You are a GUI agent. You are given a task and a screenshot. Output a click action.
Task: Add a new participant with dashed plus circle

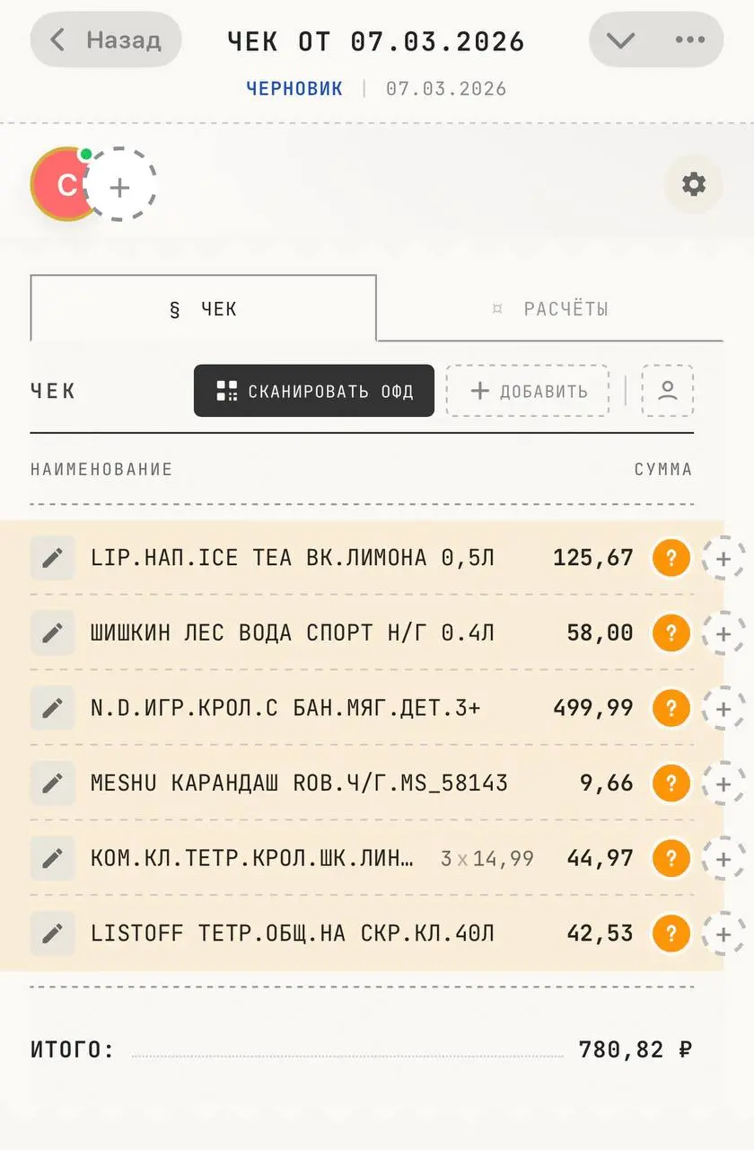(x=121, y=186)
